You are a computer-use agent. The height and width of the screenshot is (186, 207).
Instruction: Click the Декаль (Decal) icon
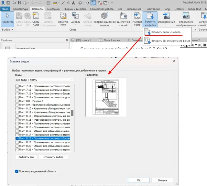click(x=76, y=16)
